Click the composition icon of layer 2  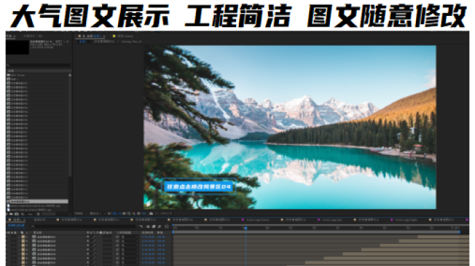(x=34, y=241)
